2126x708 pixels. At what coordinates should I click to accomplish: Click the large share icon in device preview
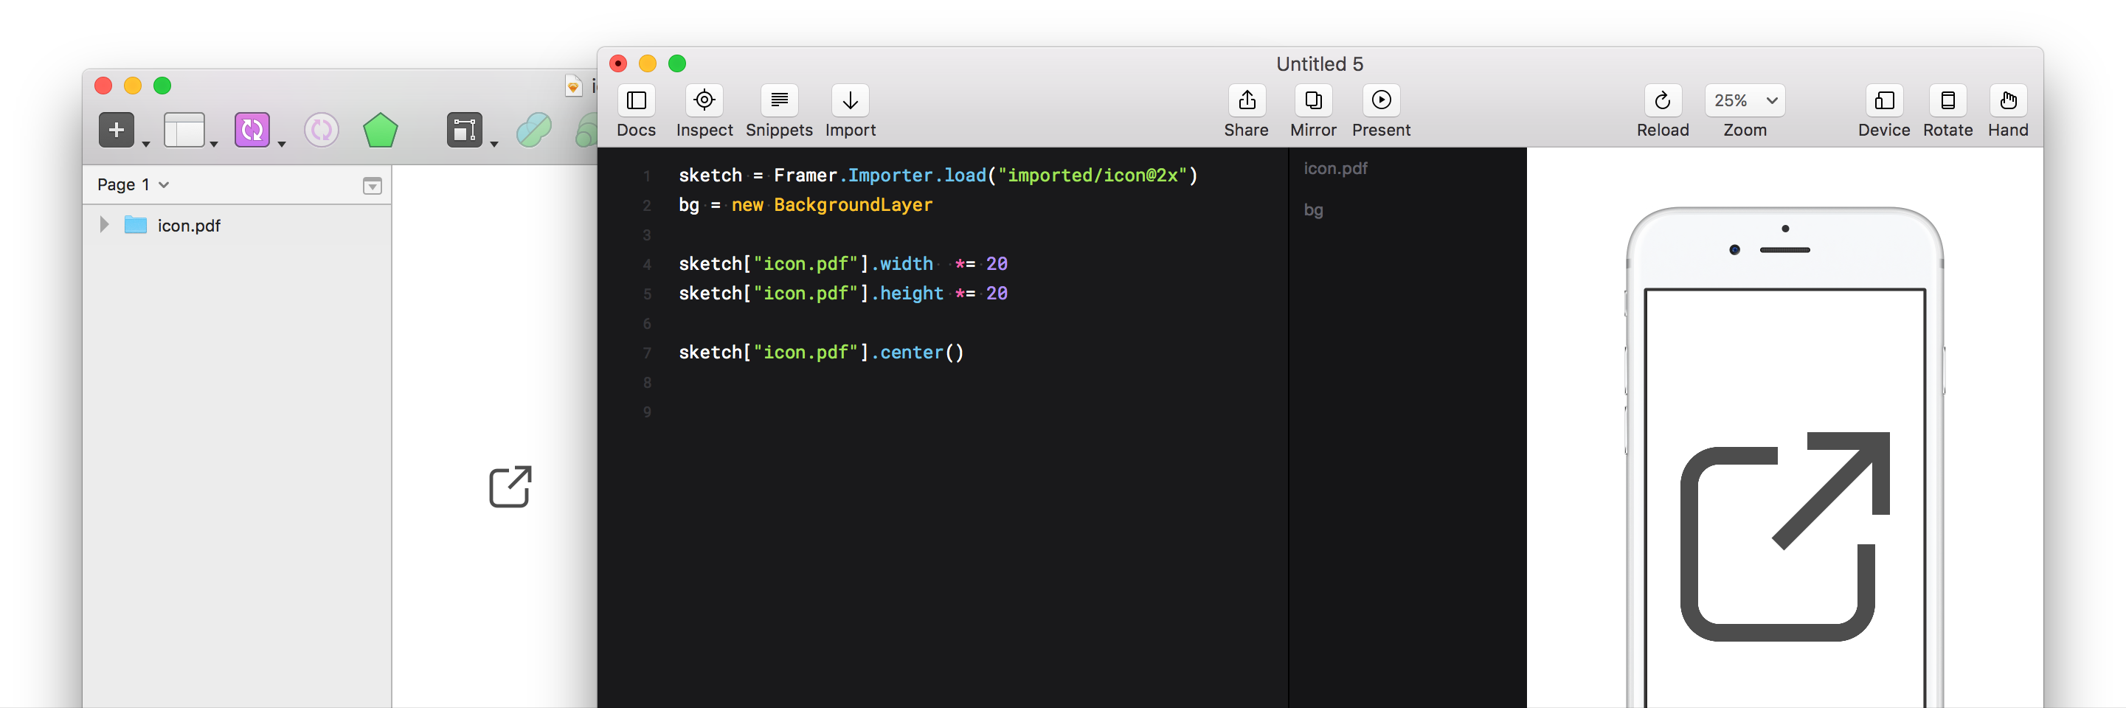(x=1784, y=536)
